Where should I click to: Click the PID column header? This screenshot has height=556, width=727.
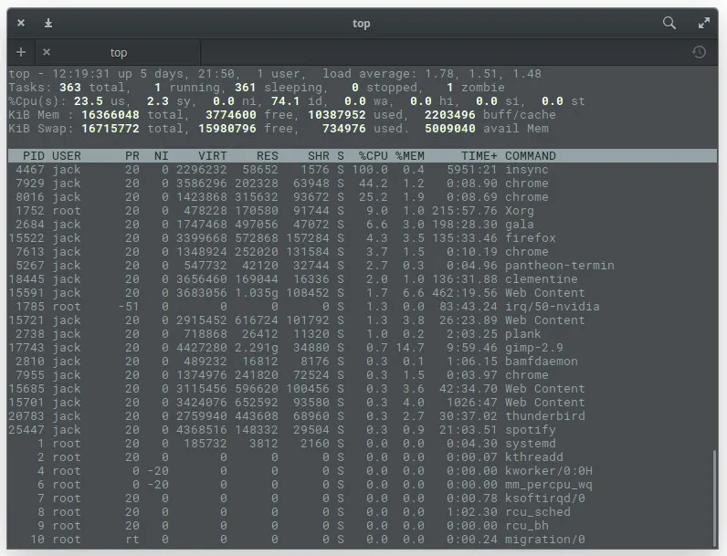pos(33,156)
